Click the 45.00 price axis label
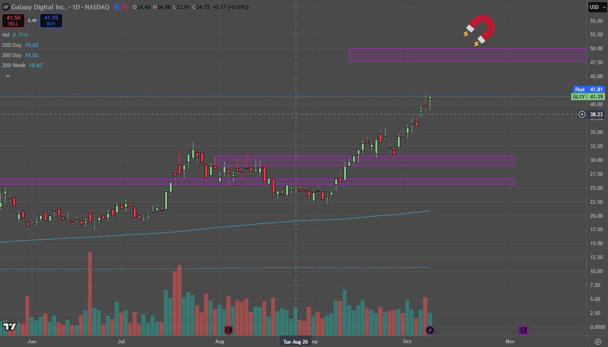The image size is (608, 347). click(x=596, y=76)
